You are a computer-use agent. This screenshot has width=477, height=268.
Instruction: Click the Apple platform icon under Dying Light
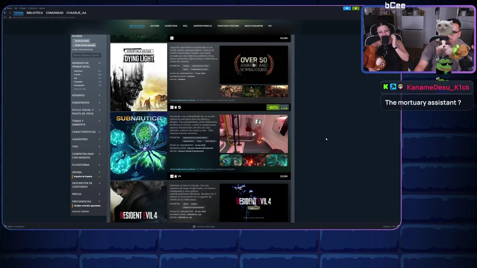pos(176,108)
